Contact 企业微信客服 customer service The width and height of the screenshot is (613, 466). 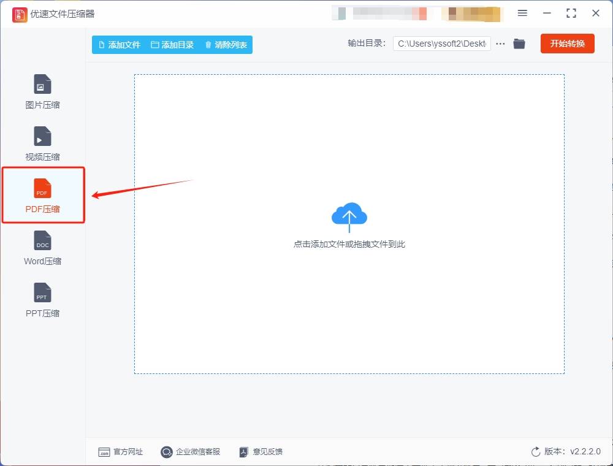191,452
